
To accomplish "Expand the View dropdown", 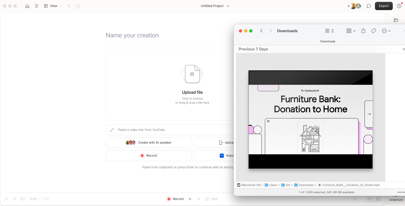I will (53, 6).
